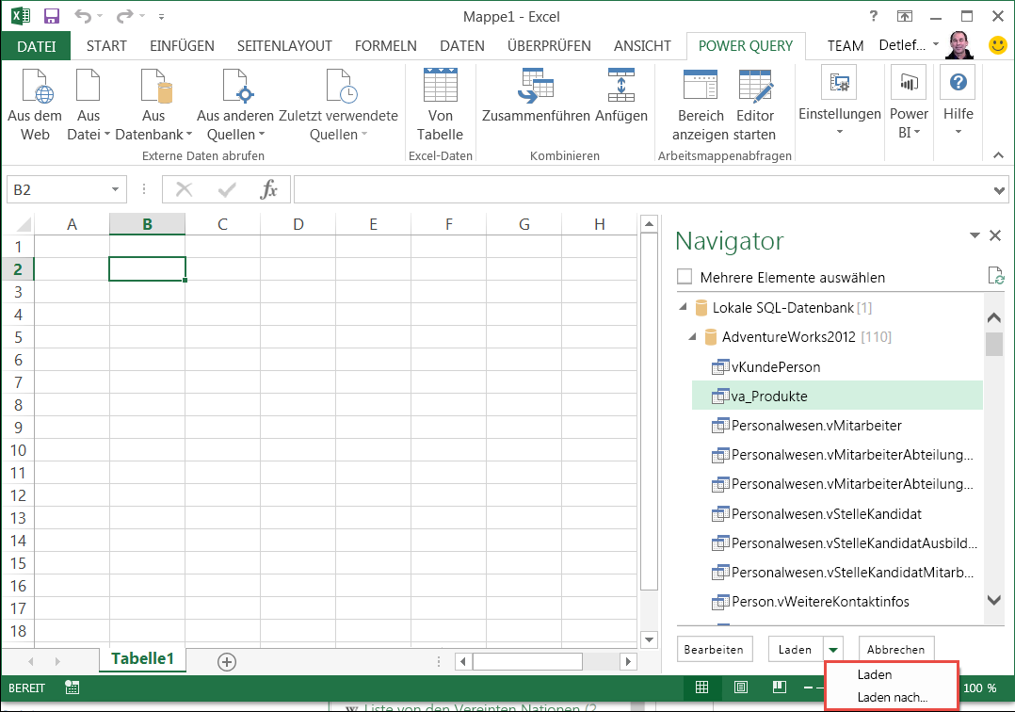The image size is (1015, 712).
Task: Click Zuletzt verwendete Quellen icon
Action: [341, 86]
